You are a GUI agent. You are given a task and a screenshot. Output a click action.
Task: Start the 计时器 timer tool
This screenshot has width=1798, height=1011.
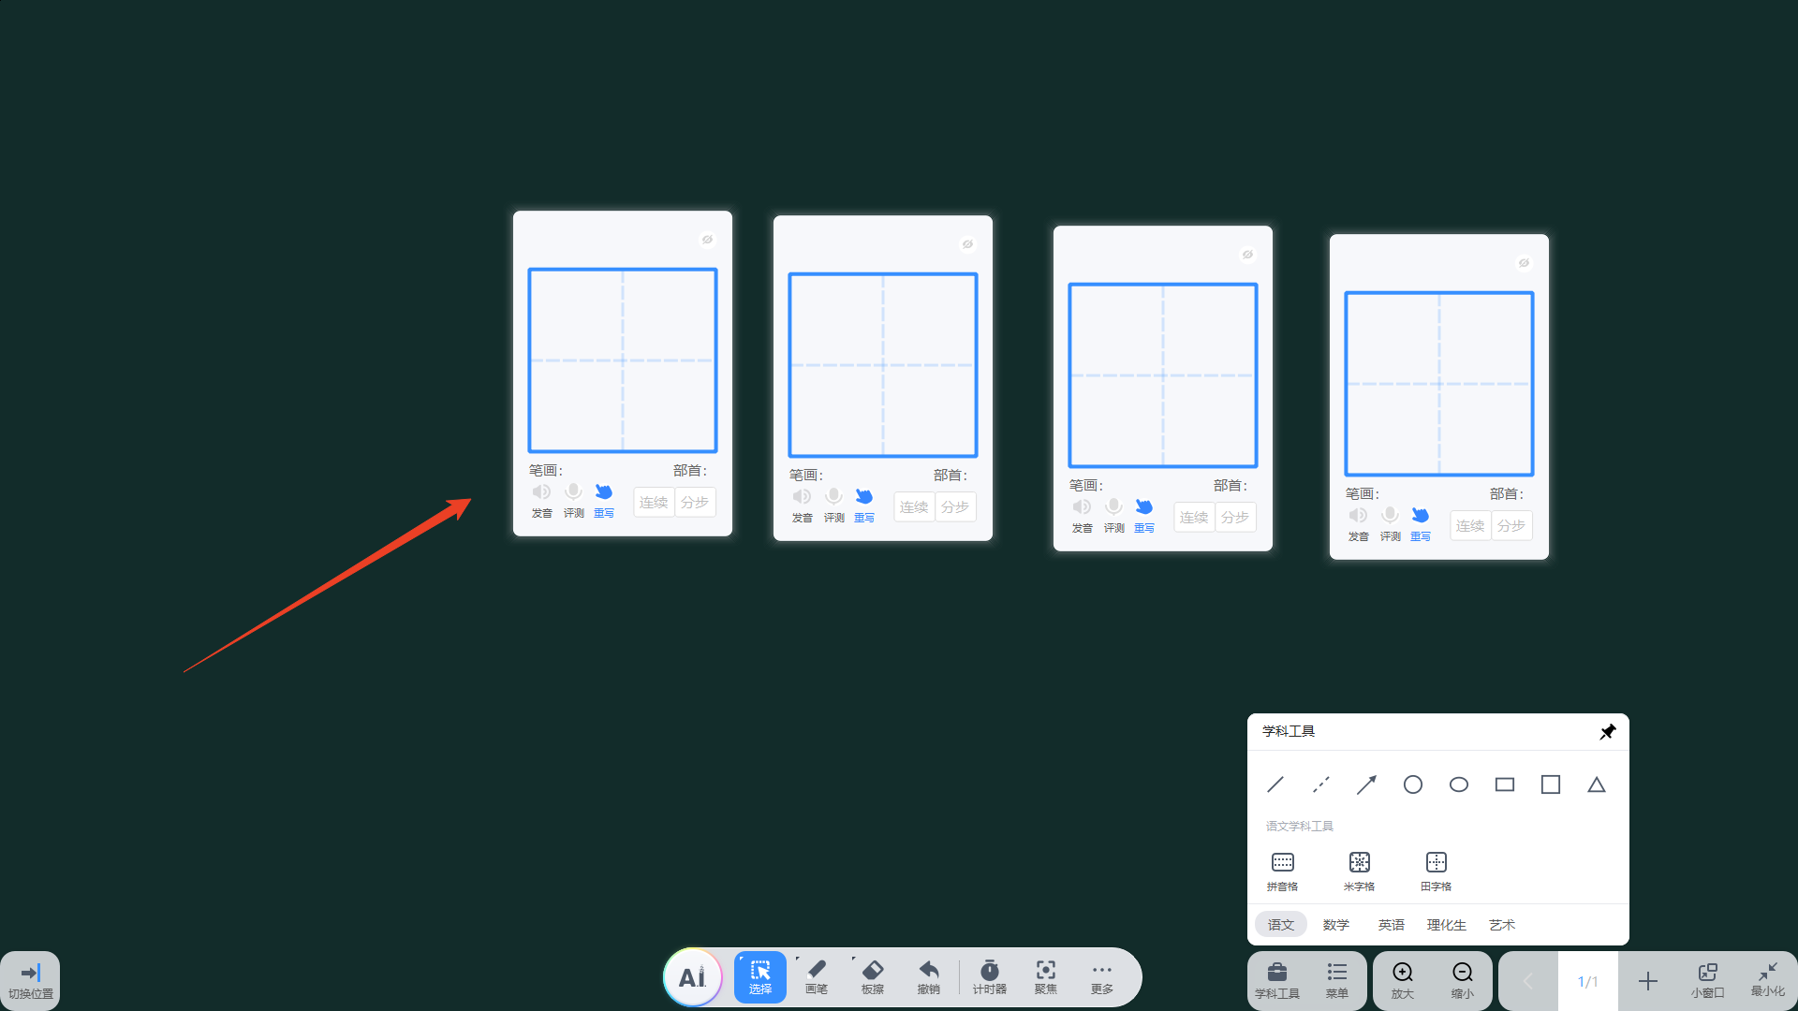coord(989,977)
